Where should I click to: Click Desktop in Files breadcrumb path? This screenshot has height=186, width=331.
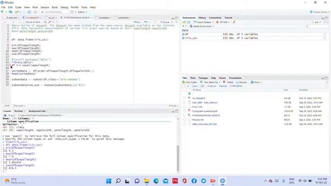tap(223, 86)
